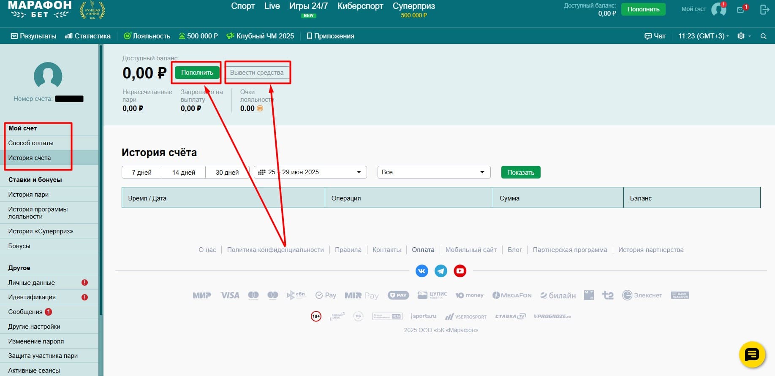This screenshot has width=775, height=376.
Task: Go to the Спорт section
Action: pos(243,6)
